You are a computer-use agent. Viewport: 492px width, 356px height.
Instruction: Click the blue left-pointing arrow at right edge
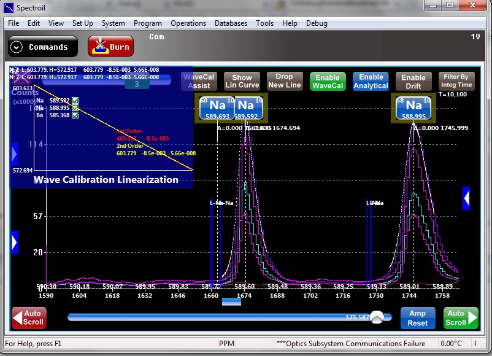point(466,198)
